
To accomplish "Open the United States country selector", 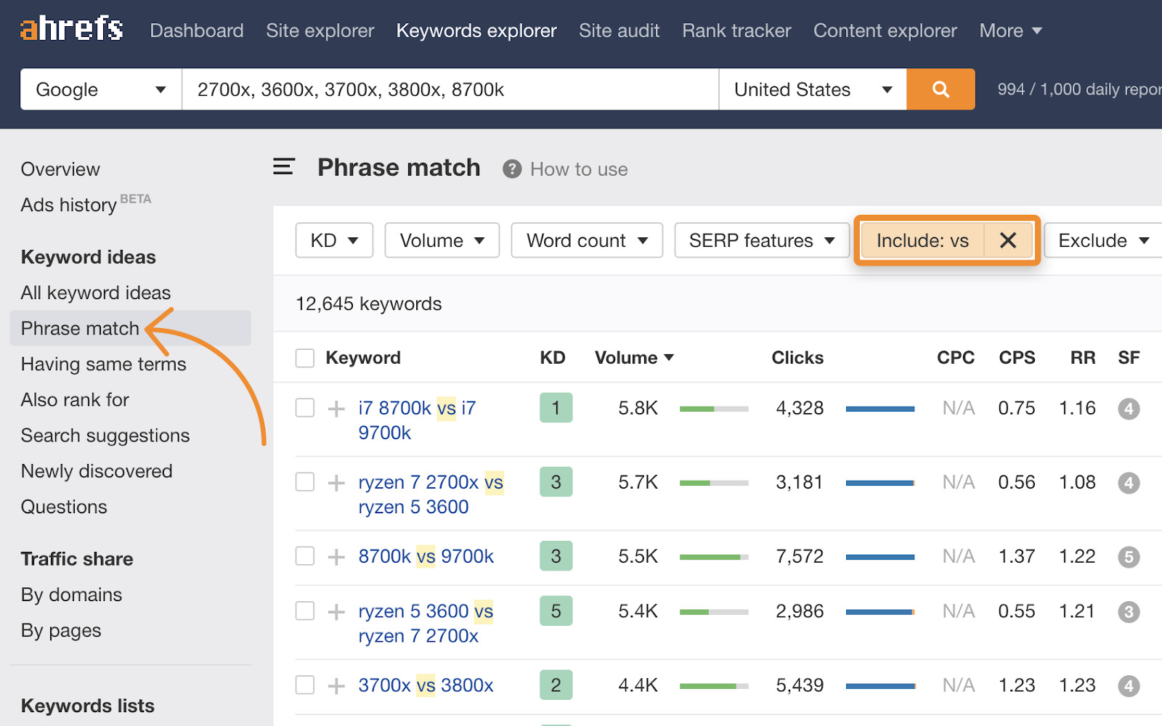I will pyautogui.click(x=812, y=89).
